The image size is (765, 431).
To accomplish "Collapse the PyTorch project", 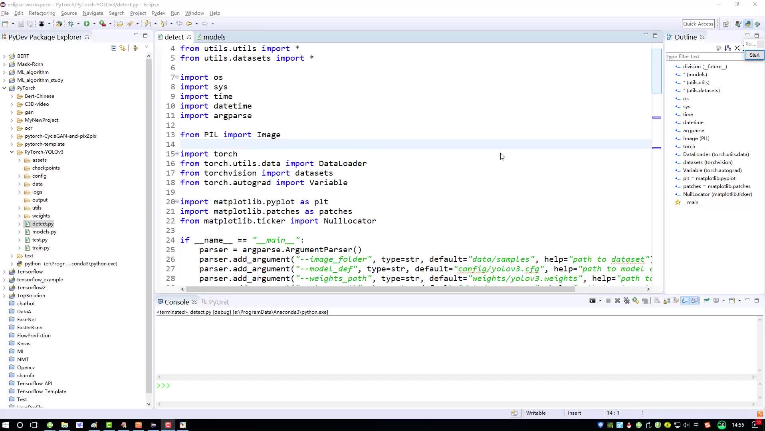I will click(4, 88).
